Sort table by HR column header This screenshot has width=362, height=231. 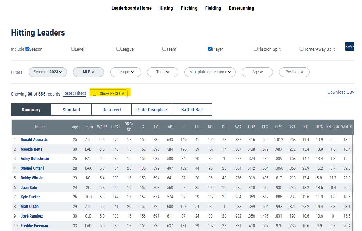(197, 127)
